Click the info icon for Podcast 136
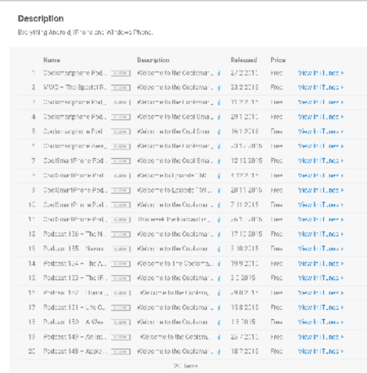This screenshot has width=367, height=373. [219, 234]
